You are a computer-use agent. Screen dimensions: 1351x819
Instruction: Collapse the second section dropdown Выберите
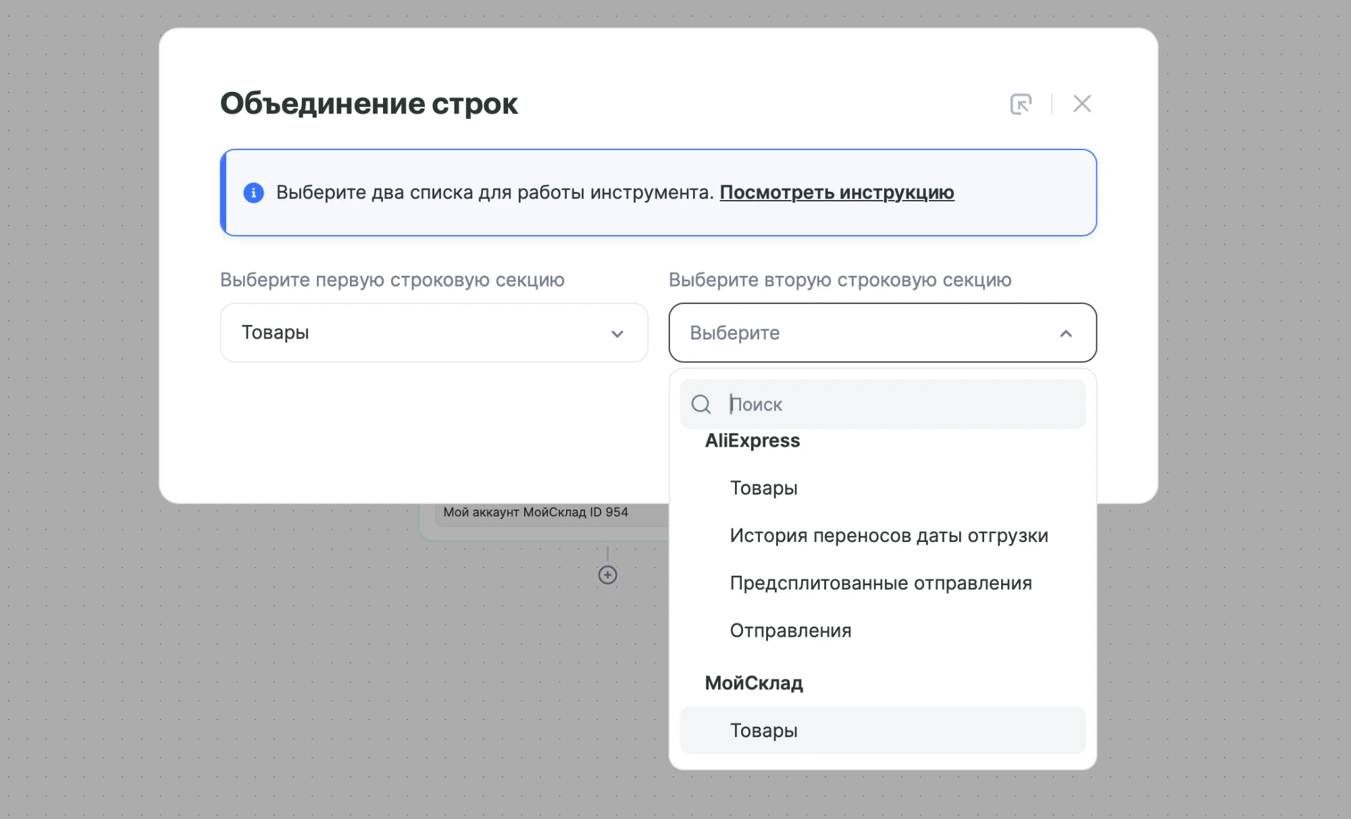click(x=882, y=332)
